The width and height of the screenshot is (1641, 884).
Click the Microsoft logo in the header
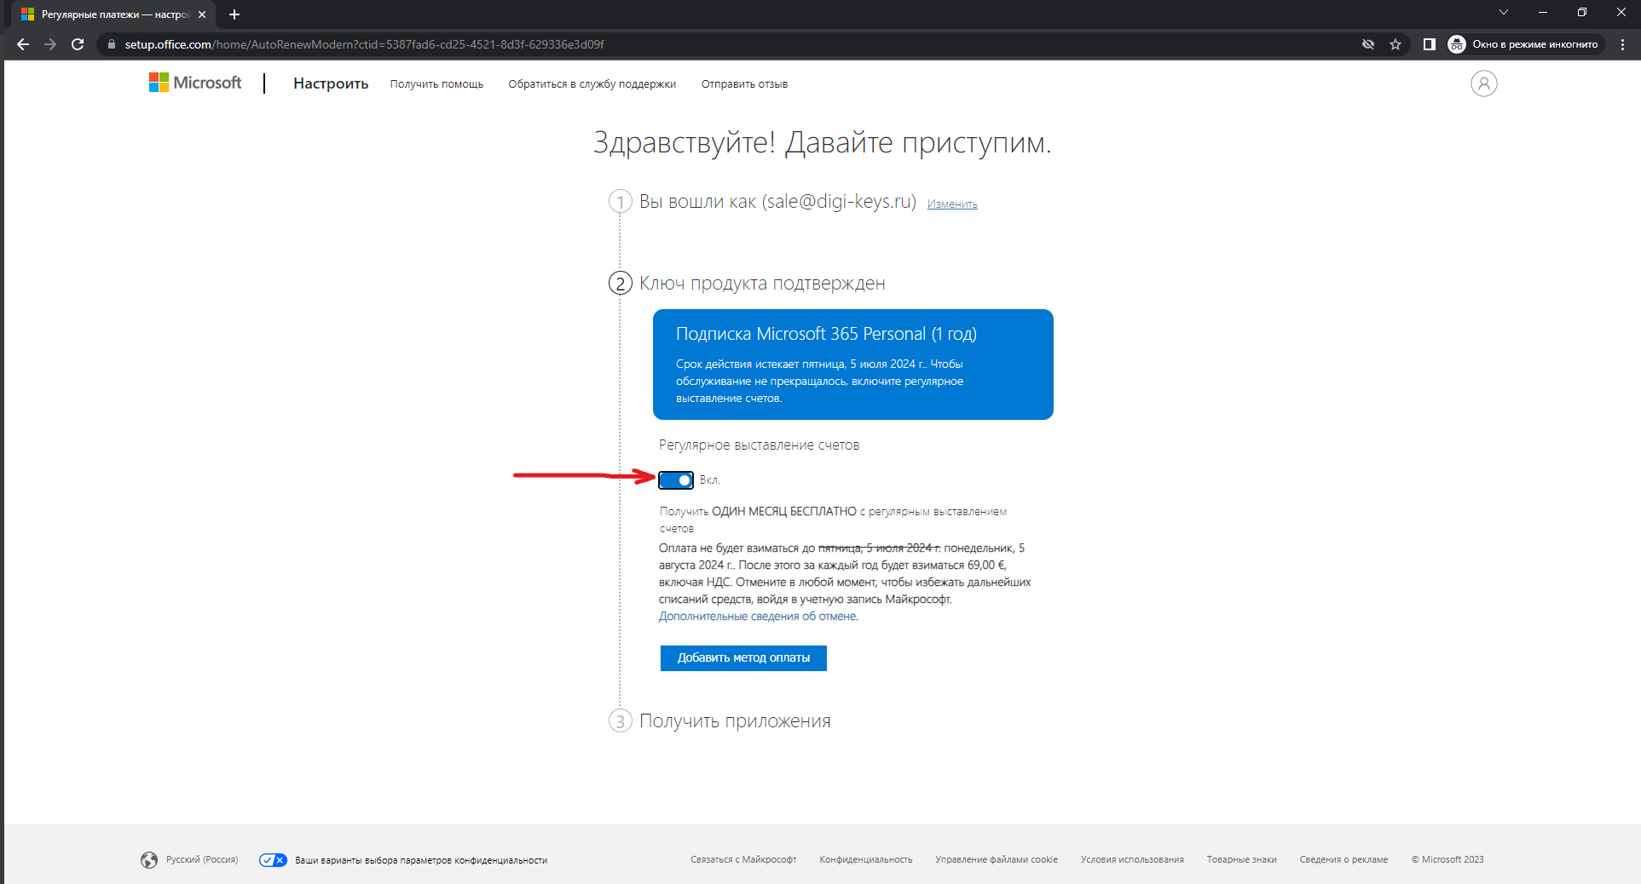[x=195, y=83]
